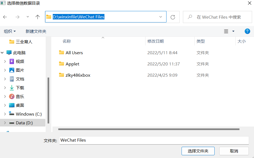Expand the 音乐 node
The width and height of the screenshot is (254, 158).
coord(5,96)
